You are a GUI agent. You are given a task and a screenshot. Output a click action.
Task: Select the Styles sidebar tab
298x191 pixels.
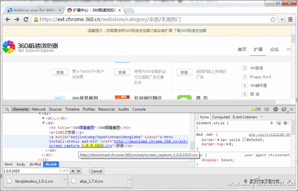pyautogui.click(x=204, y=117)
